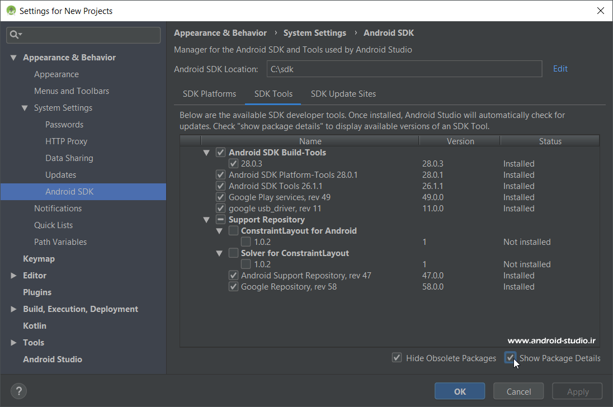Expand the Tools settings node
The width and height of the screenshot is (613, 407).
(x=13, y=343)
